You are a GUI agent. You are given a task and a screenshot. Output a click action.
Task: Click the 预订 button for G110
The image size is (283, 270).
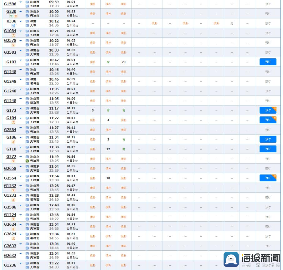click(268, 149)
